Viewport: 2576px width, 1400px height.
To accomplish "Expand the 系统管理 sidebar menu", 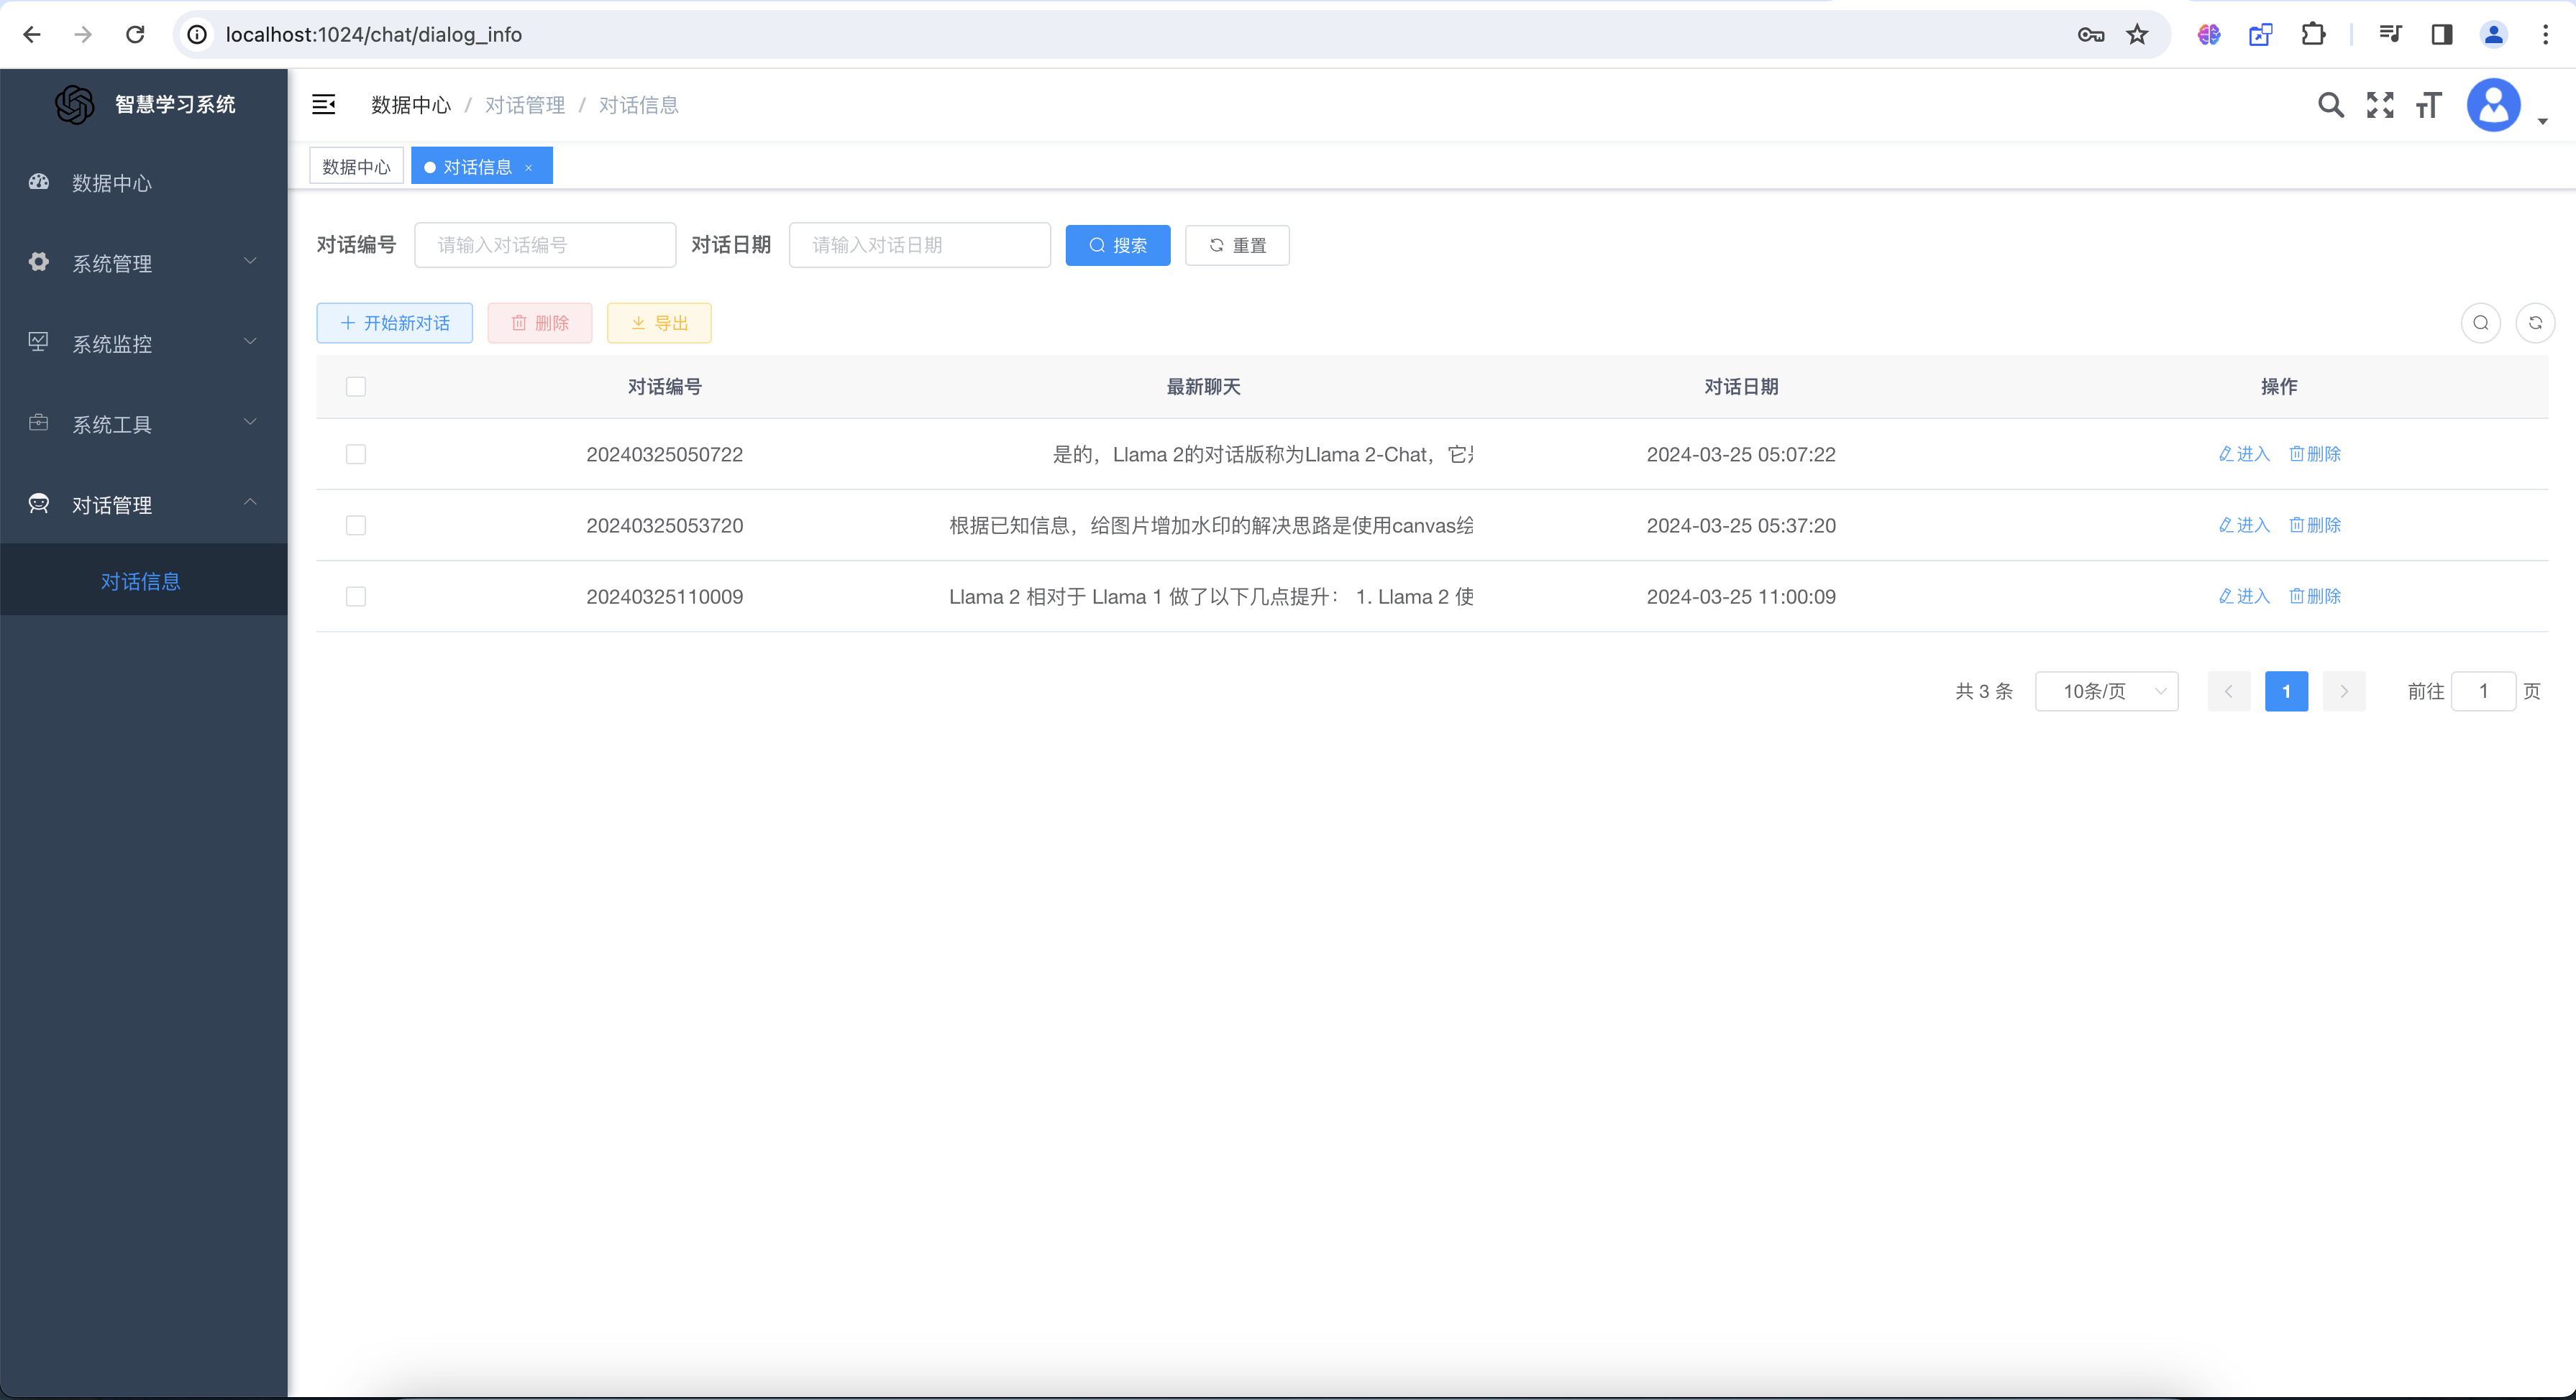I will 144,264.
